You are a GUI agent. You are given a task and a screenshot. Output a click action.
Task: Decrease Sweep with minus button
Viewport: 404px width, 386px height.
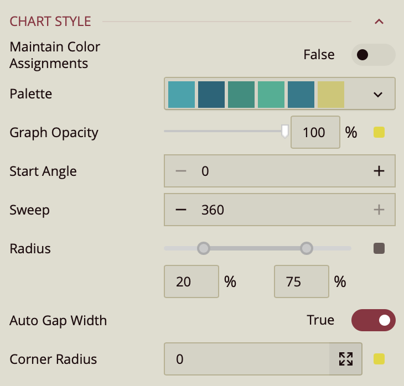click(x=181, y=210)
